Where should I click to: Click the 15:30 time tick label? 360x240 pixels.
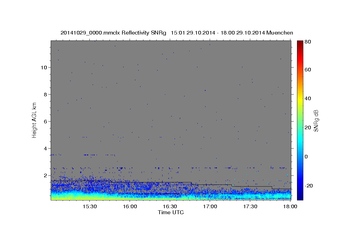(89, 207)
